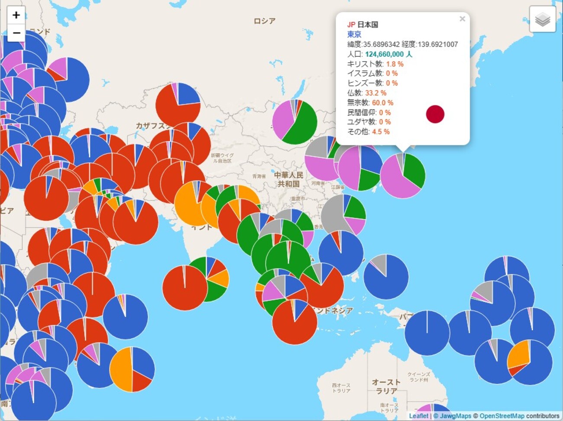Image resolution: width=563 pixels, height=421 pixels.
Task: Select Japan's pink and green pie marker
Action: [x=403, y=175]
